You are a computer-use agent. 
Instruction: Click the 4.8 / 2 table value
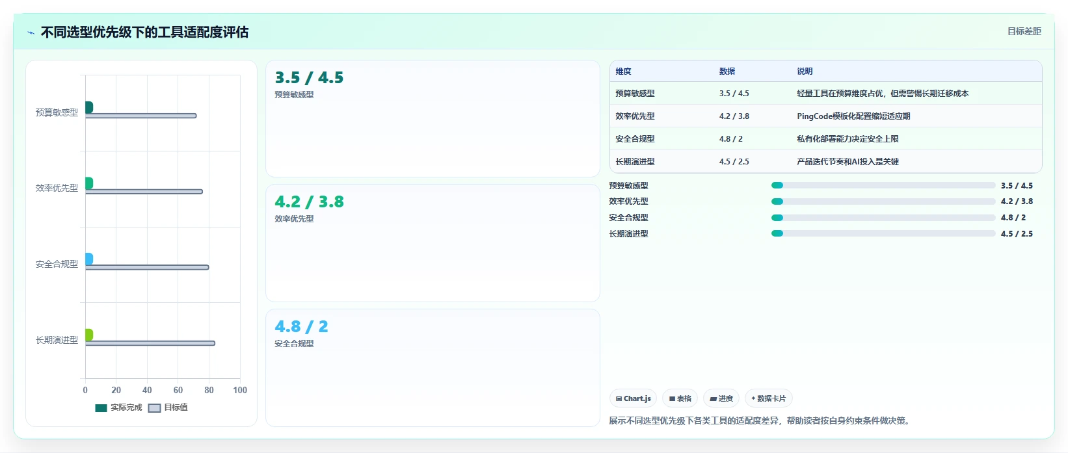(x=730, y=139)
